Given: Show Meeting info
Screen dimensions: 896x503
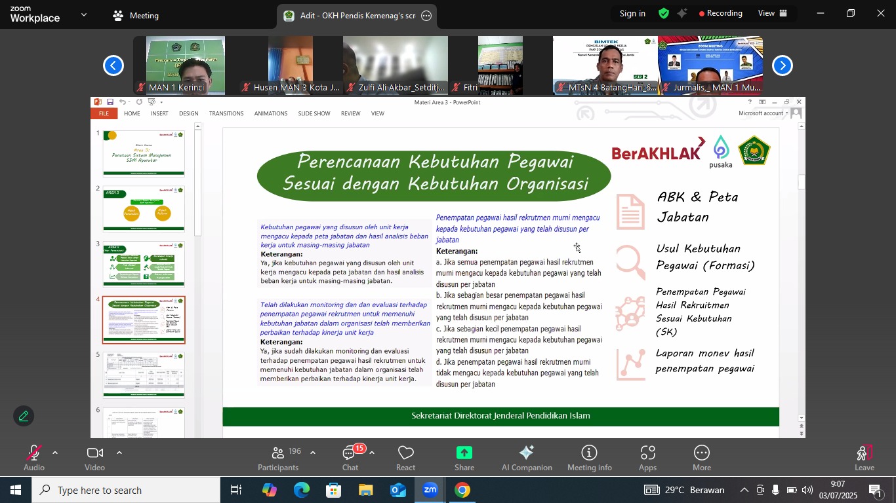Looking at the screenshot, I should click(x=589, y=458).
